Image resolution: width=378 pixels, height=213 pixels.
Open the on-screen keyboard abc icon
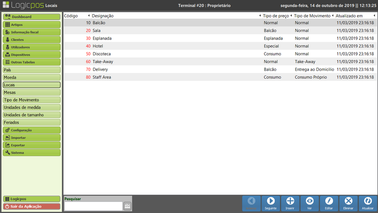click(x=127, y=205)
